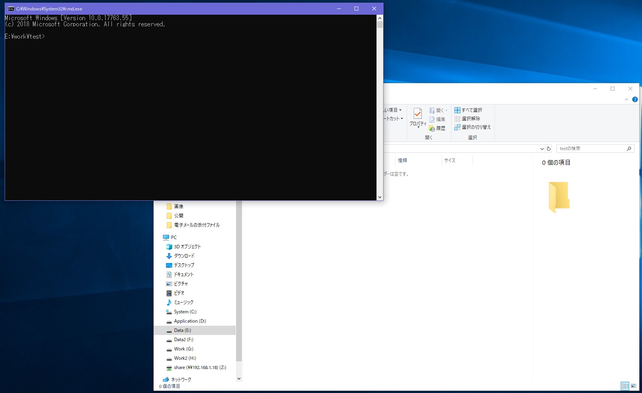This screenshot has height=393, width=642.
Task: Click the folder thumbnail in preview pane
Action: pyautogui.click(x=559, y=197)
